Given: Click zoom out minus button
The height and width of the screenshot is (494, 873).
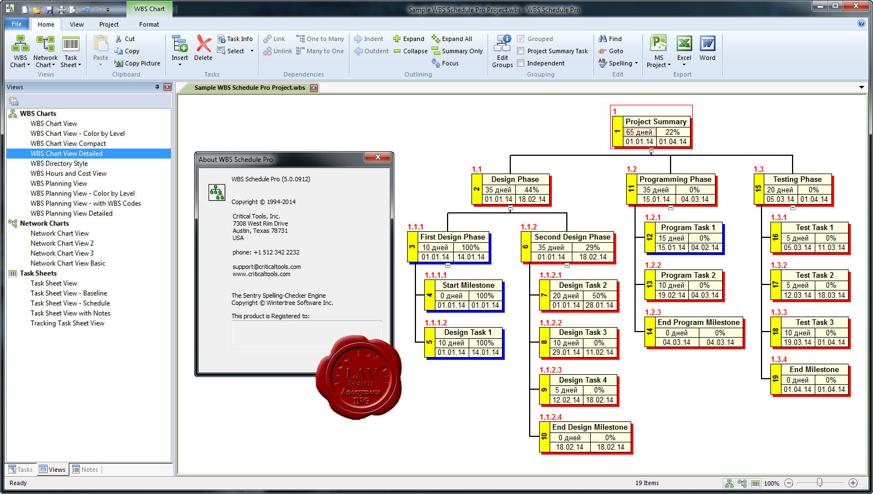Looking at the screenshot, I should (789, 483).
